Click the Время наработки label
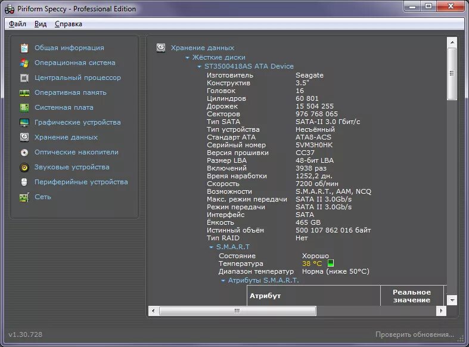469x347 pixels. (x=237, y=176)
